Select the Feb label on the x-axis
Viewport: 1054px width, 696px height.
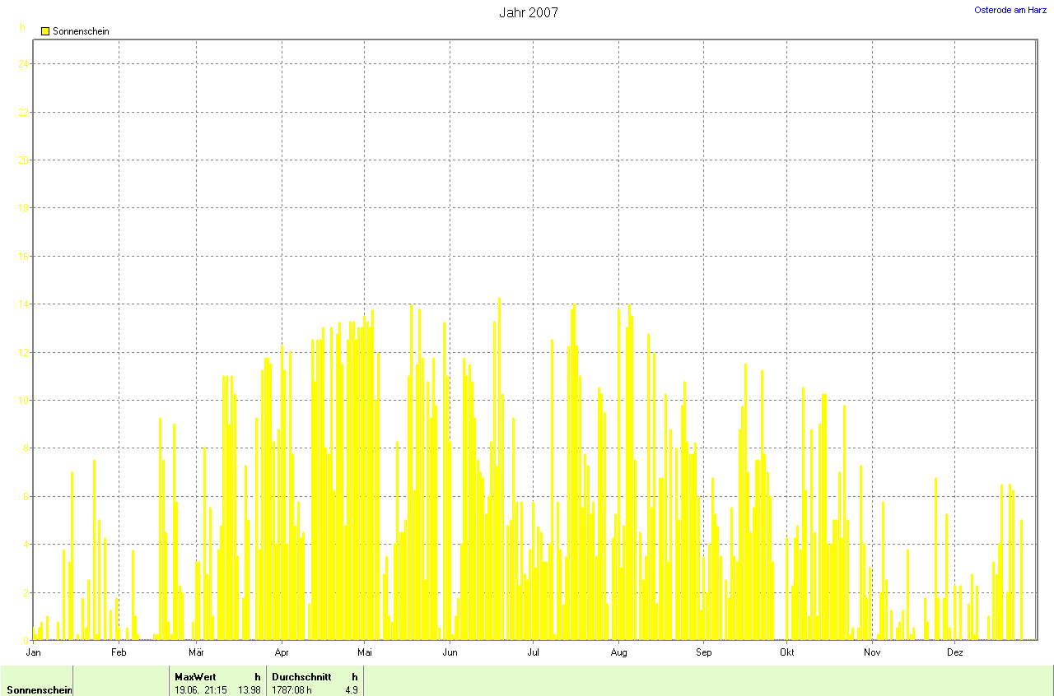point(119,652)
